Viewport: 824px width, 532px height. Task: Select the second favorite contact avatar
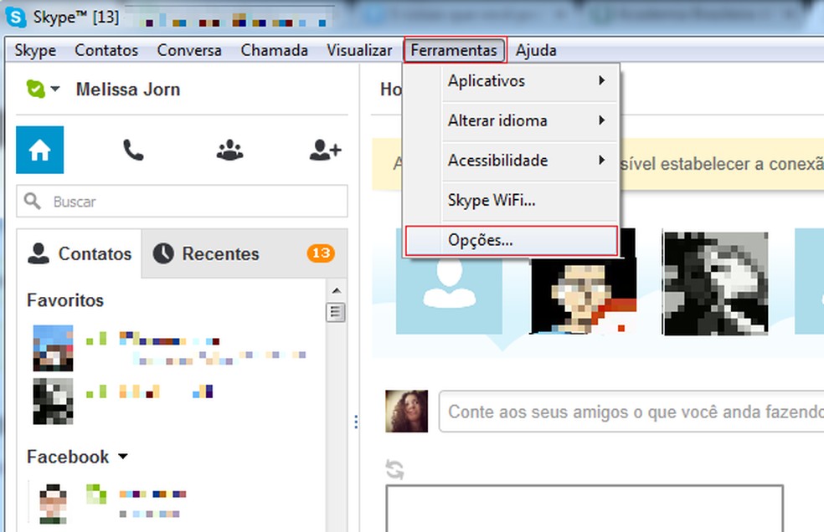53,402
